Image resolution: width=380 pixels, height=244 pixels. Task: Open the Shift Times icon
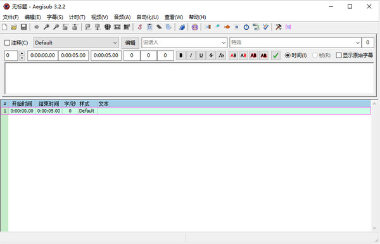(x=208, y=27)
